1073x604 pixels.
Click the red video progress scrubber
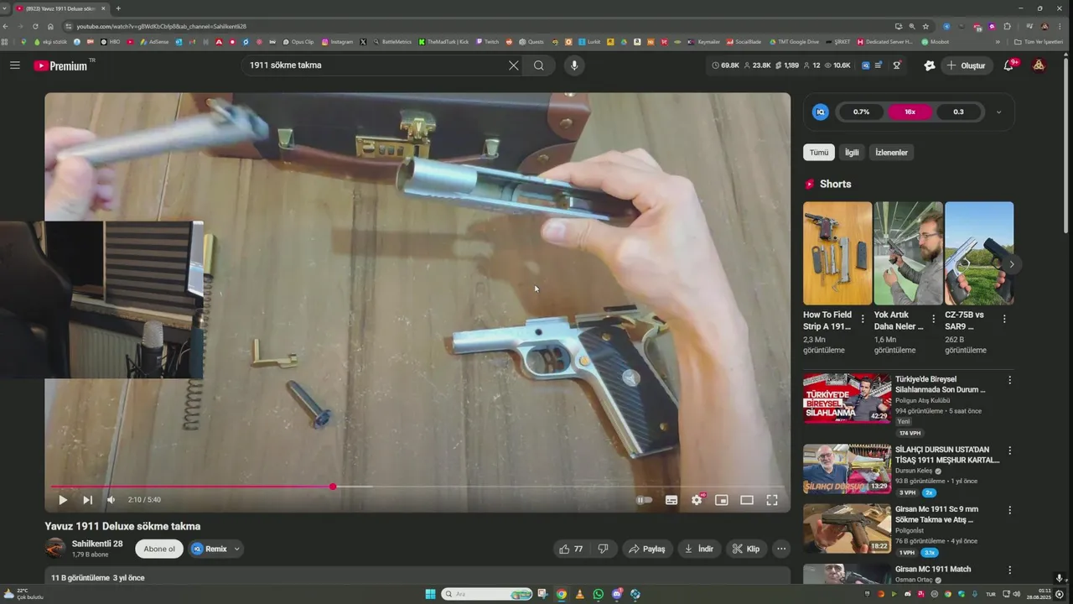333,487
